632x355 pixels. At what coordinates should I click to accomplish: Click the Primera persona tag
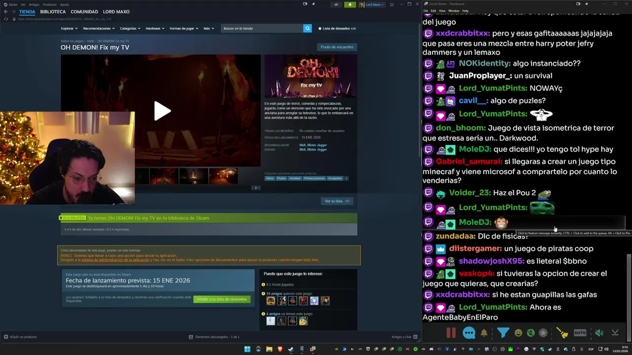click(314, 178)
